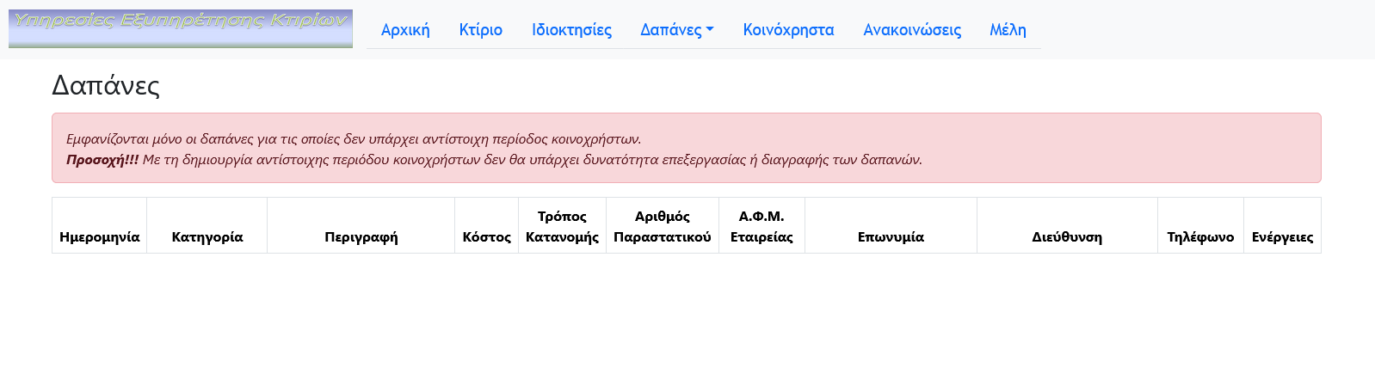Navigate to Ιδιοκτησίες

pyautogui.click(x=571, y=30)
